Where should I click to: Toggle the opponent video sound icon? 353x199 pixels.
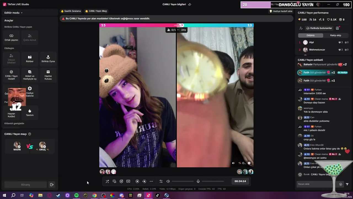233,163
